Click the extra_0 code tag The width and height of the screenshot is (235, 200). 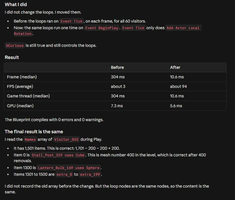click(x=64, y=174)
